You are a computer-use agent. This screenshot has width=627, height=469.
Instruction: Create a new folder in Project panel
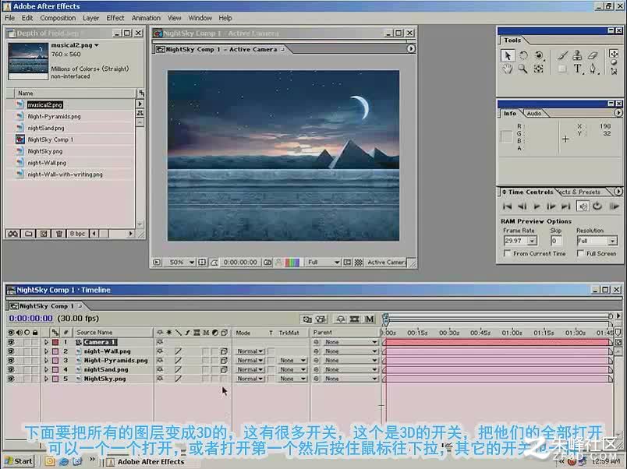click(28, 234)
